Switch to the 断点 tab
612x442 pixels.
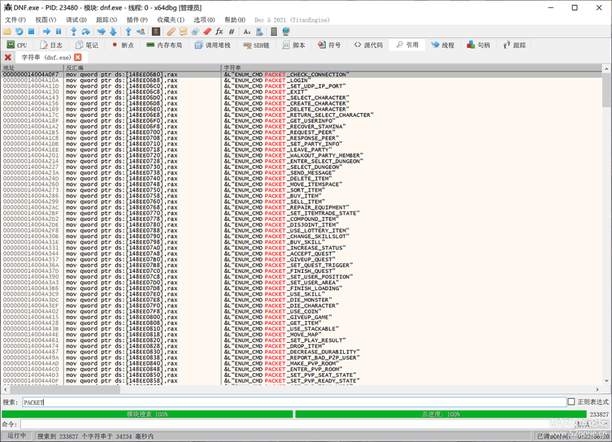123,45
